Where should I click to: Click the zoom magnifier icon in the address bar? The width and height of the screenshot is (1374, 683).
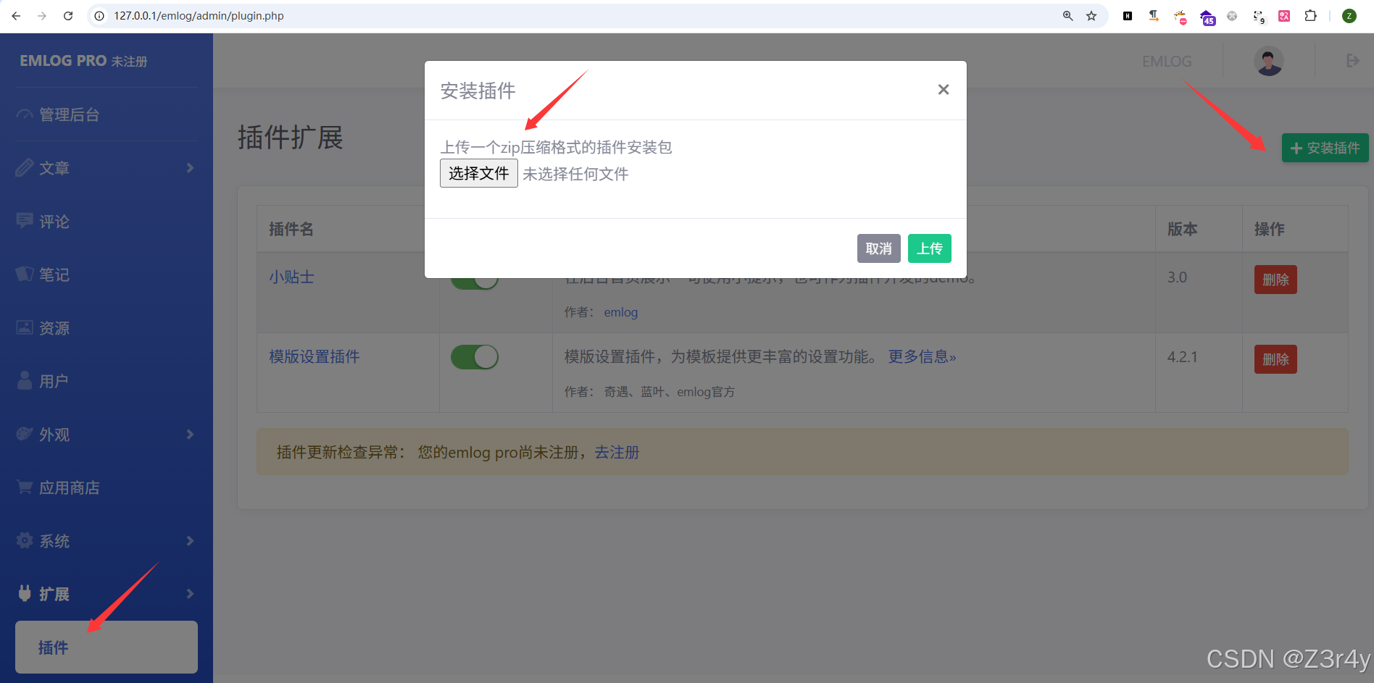(1067, 16)
